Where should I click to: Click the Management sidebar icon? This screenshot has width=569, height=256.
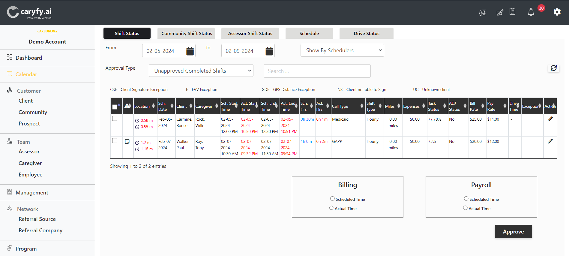point(10,192)
